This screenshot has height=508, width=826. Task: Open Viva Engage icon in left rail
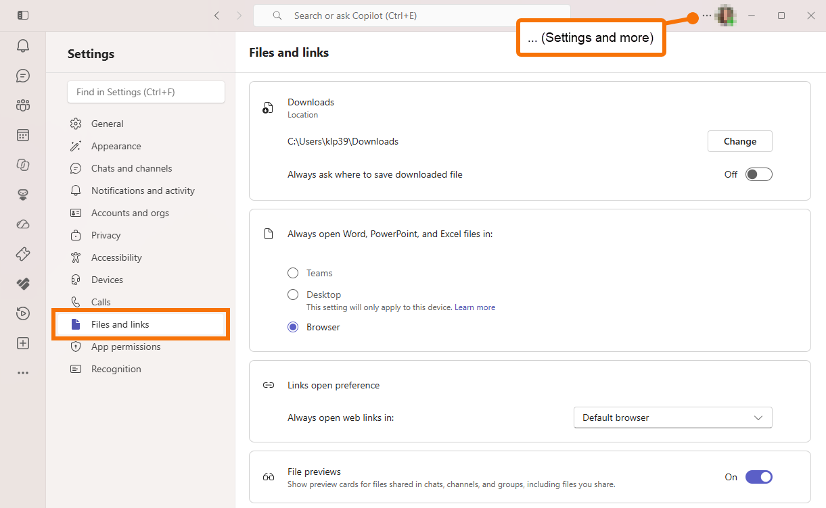click(23, 284)
